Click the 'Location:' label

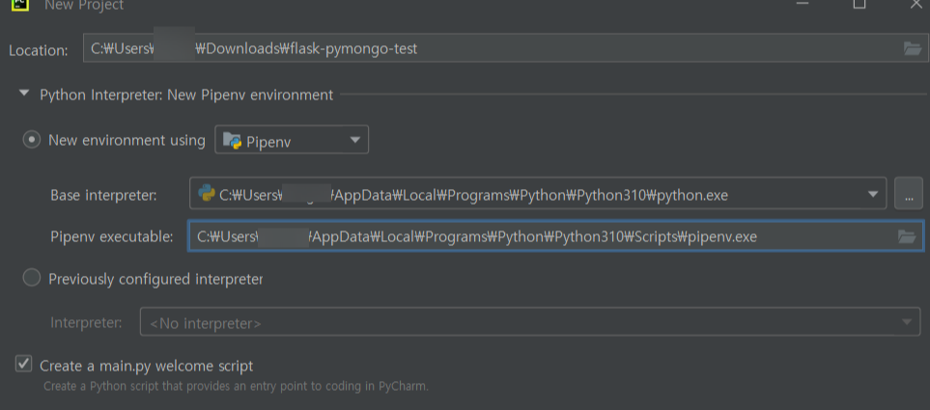coord(39,50)
